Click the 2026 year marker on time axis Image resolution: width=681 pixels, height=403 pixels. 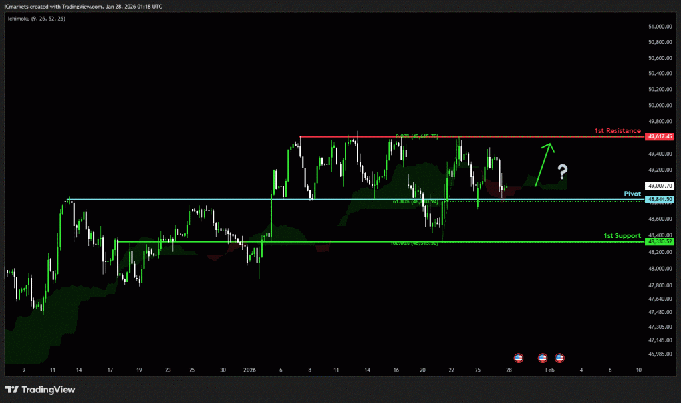249,370
